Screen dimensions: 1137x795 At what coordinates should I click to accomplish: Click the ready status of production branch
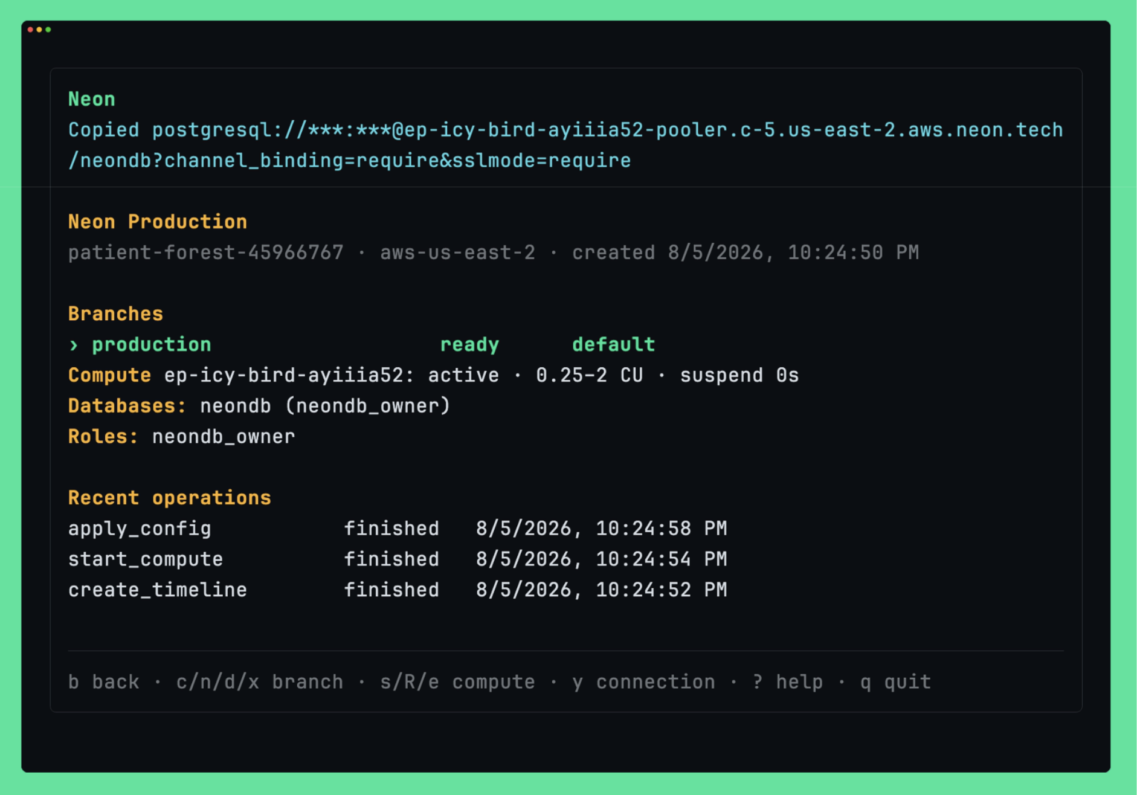click(x=469, y=345)
